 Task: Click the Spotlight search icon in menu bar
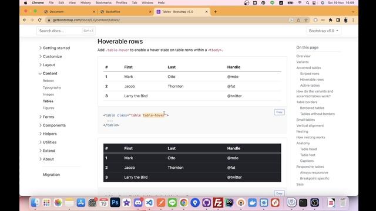click(x=307, y=3)
